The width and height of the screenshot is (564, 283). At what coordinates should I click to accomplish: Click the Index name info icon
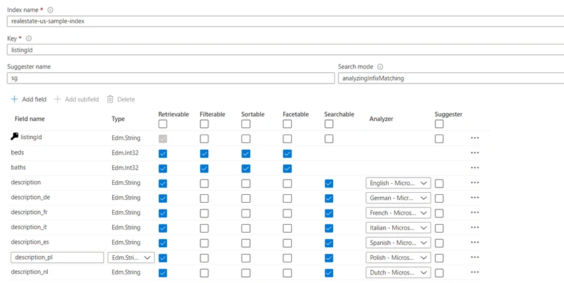[50, 10]
